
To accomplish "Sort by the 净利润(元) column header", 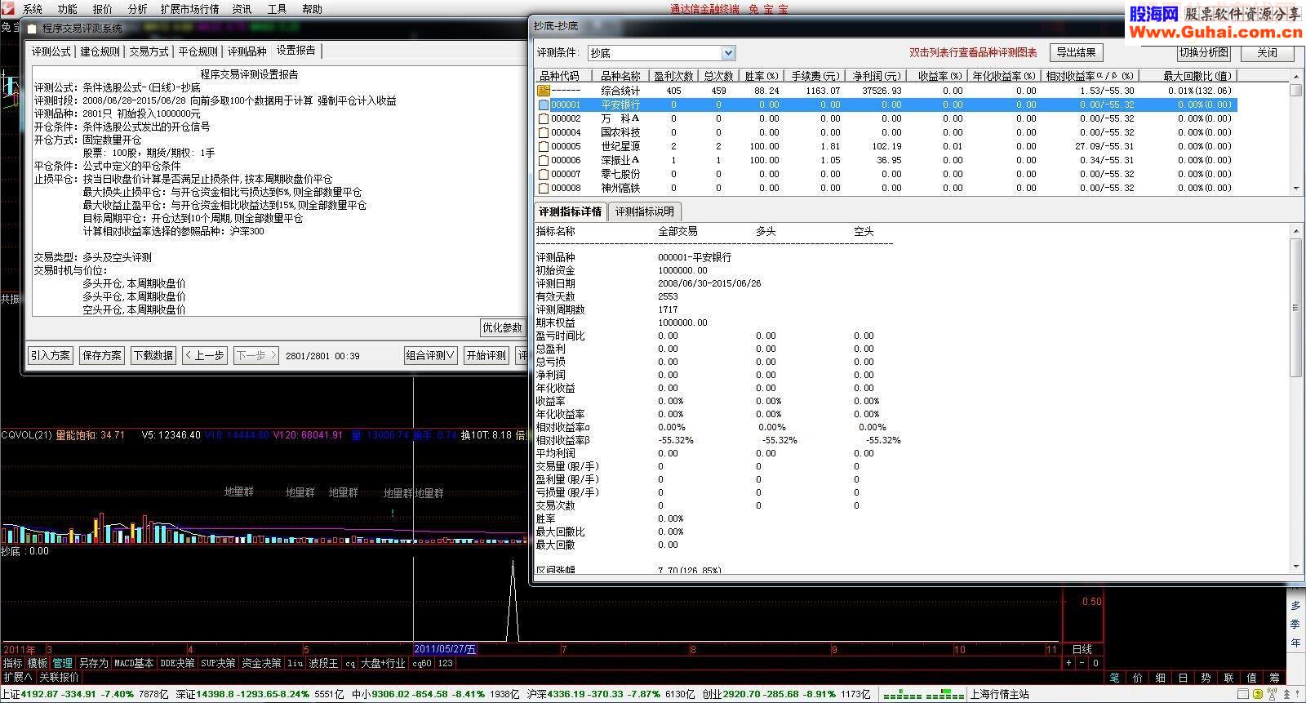I will 876,76.
